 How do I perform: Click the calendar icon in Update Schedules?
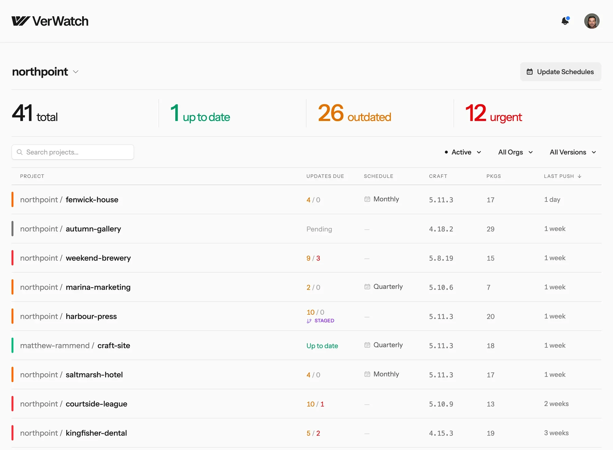click(529, 72)
